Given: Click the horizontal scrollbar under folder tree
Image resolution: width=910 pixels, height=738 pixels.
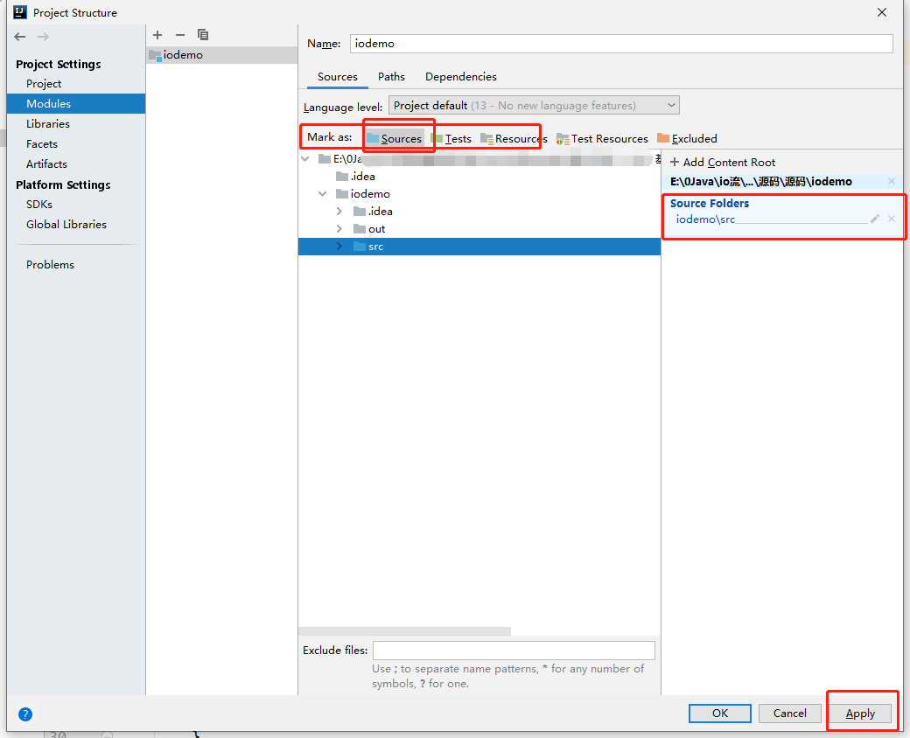Looking at the screenshot, I should point(404,631).
